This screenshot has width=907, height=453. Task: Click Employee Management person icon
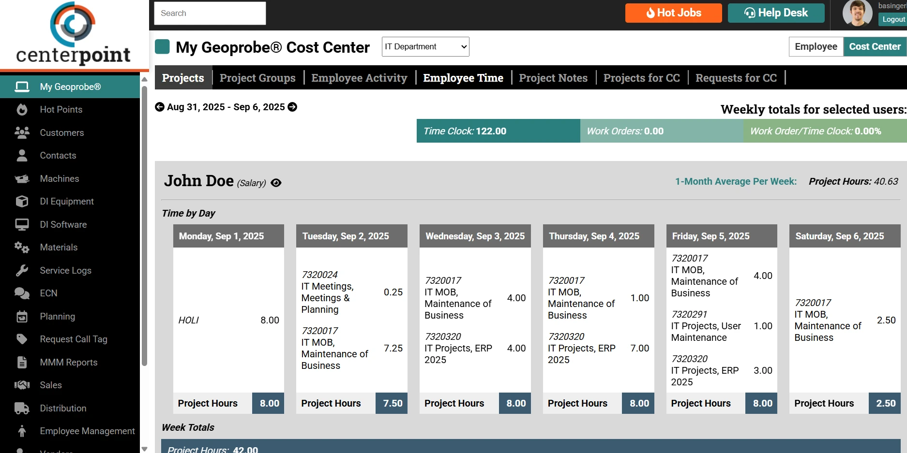tap(22, 431)
